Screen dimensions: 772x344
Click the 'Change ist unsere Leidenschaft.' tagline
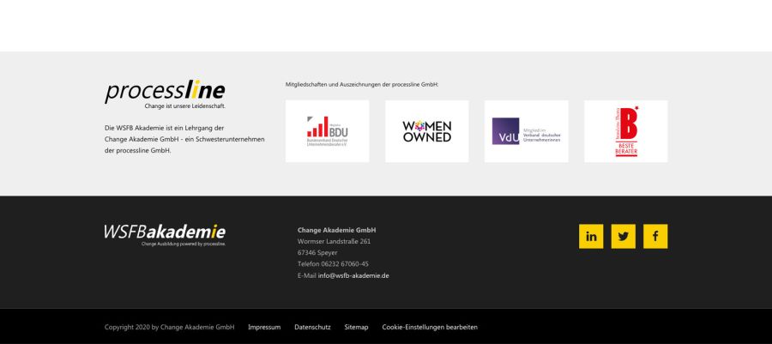[x=185, y=106]
